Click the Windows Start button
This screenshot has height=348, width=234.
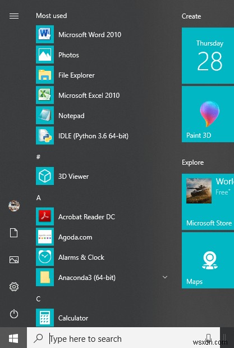(13, 338)
